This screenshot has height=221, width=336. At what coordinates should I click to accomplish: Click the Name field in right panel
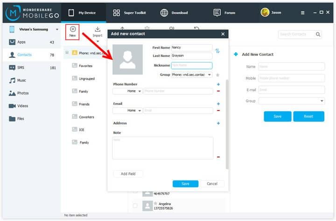click(x=291, y=67)
